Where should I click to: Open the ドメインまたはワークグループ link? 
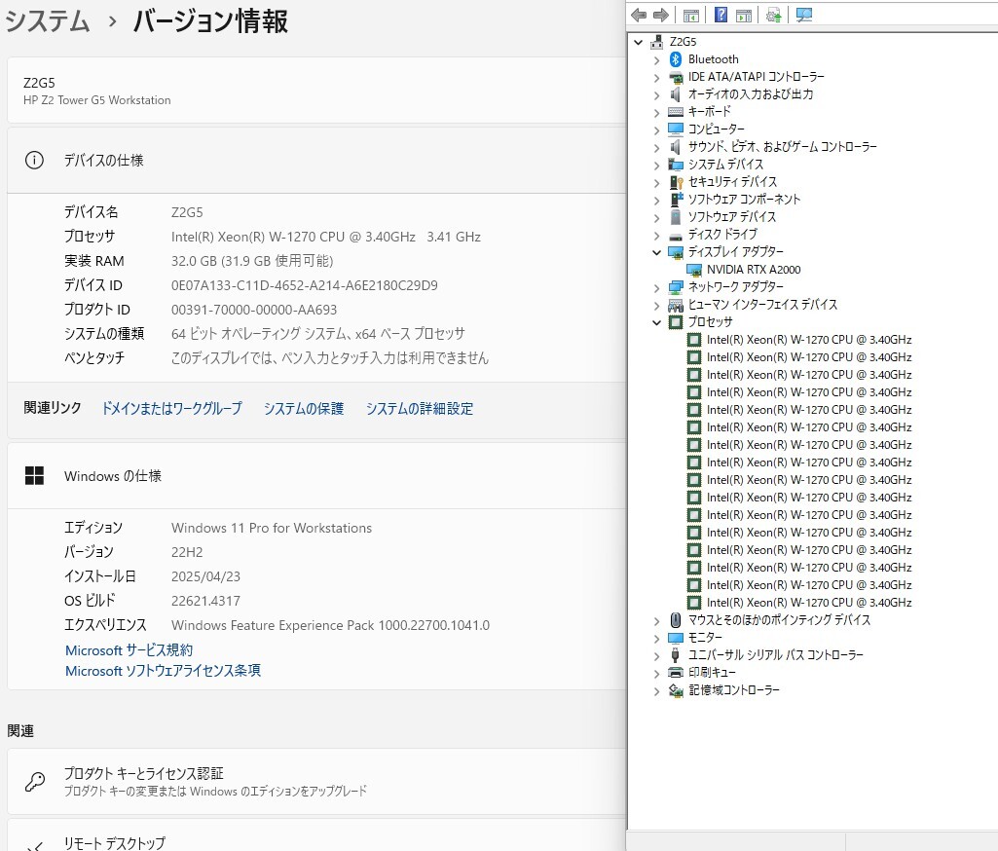(x=171, y=409)
